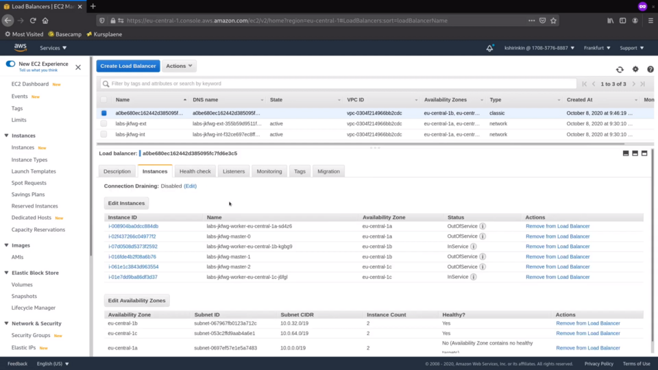This screenshot has height=370, width=658.
Task: Open the Support dropdown
Action: coord(631,48)
